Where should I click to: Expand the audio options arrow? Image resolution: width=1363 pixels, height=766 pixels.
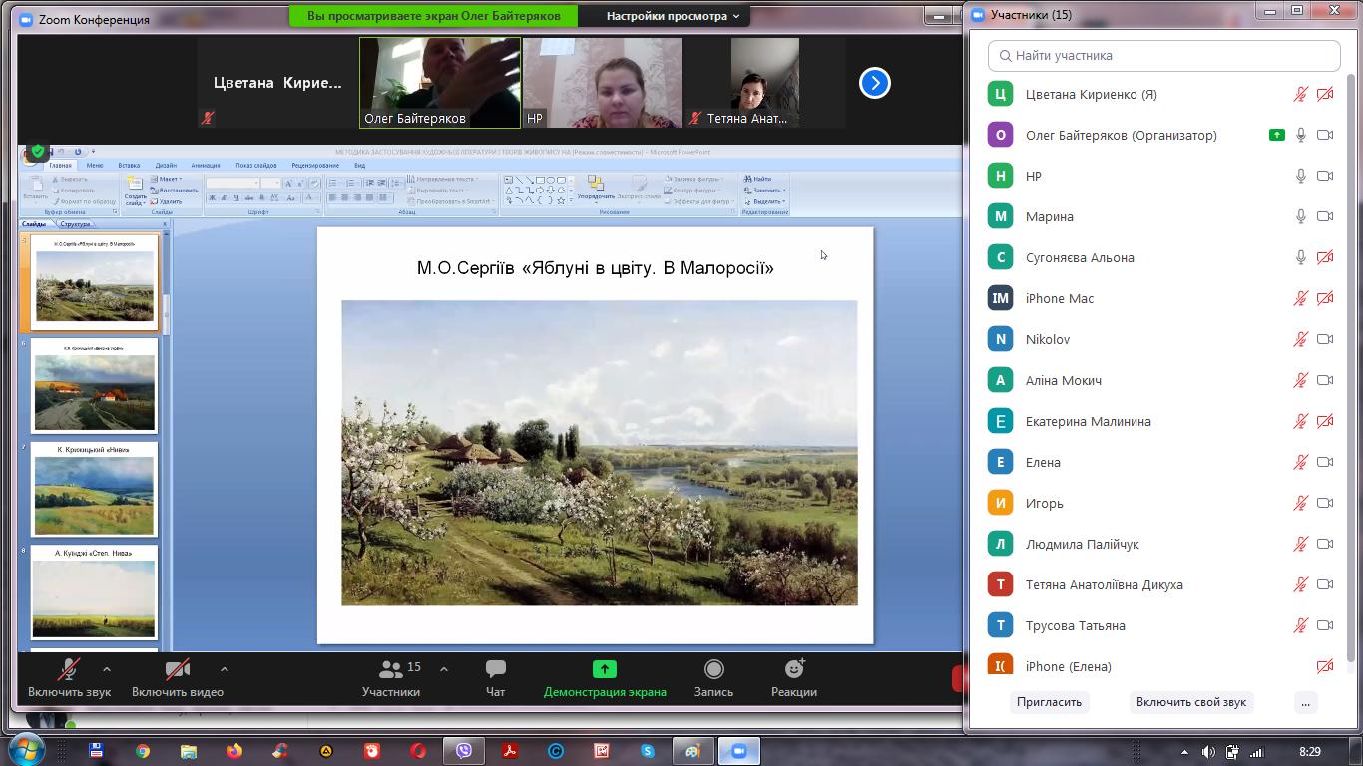click(x=107, y=669)
